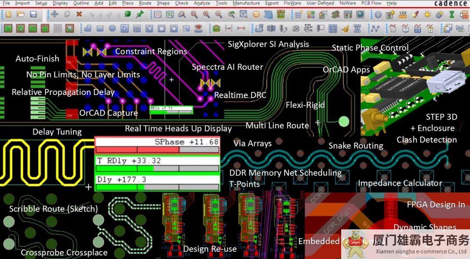Click the blue circle Info icon

point(378,14)
